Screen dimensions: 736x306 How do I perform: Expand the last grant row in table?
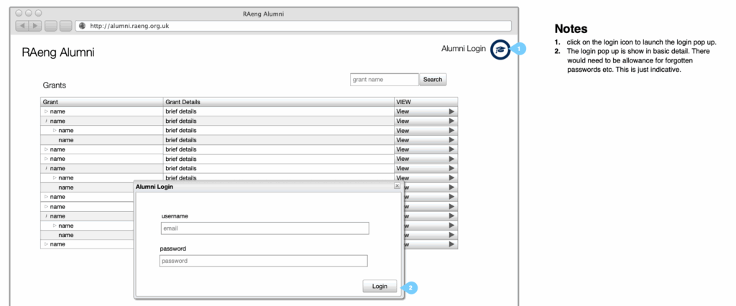[47, 244]
